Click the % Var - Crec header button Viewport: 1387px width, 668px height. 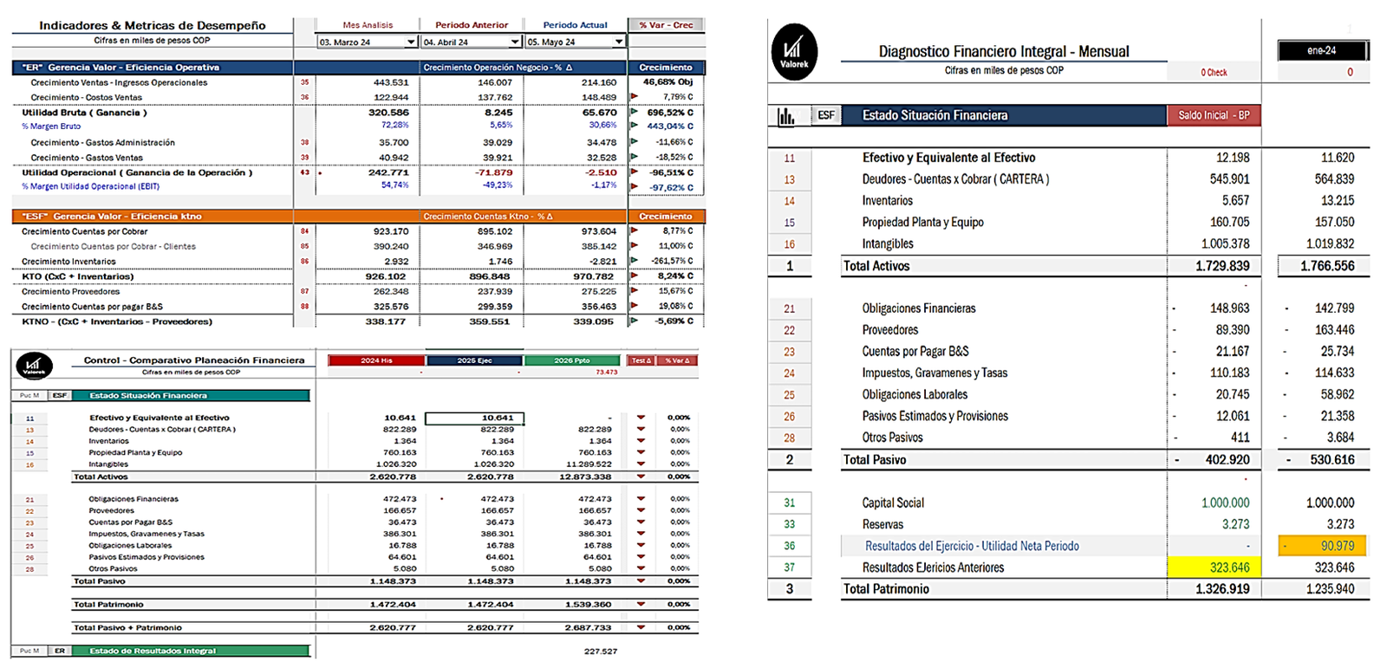[666, 25]
